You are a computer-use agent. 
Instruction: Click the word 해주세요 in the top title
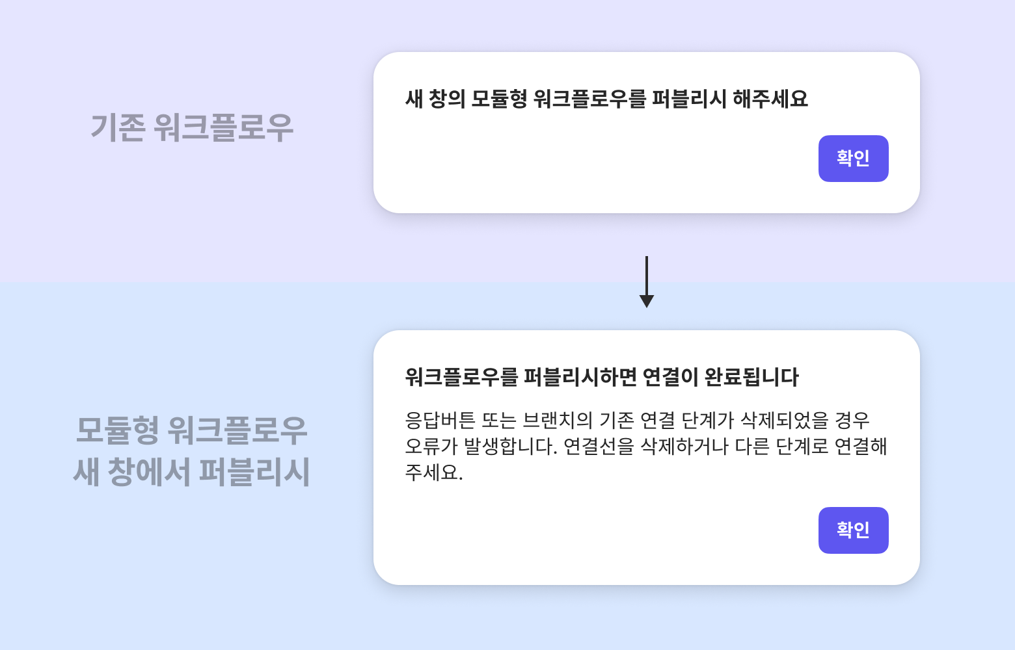click(770, 99)
